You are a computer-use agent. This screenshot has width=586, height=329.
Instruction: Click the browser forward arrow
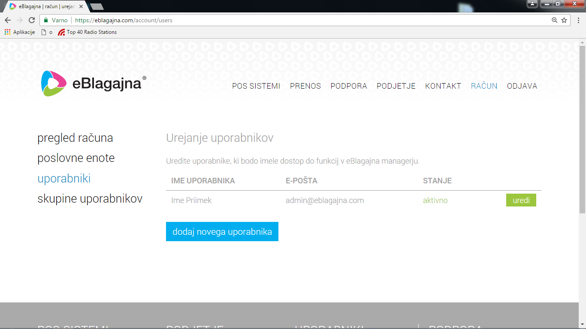tap(20, 20)
